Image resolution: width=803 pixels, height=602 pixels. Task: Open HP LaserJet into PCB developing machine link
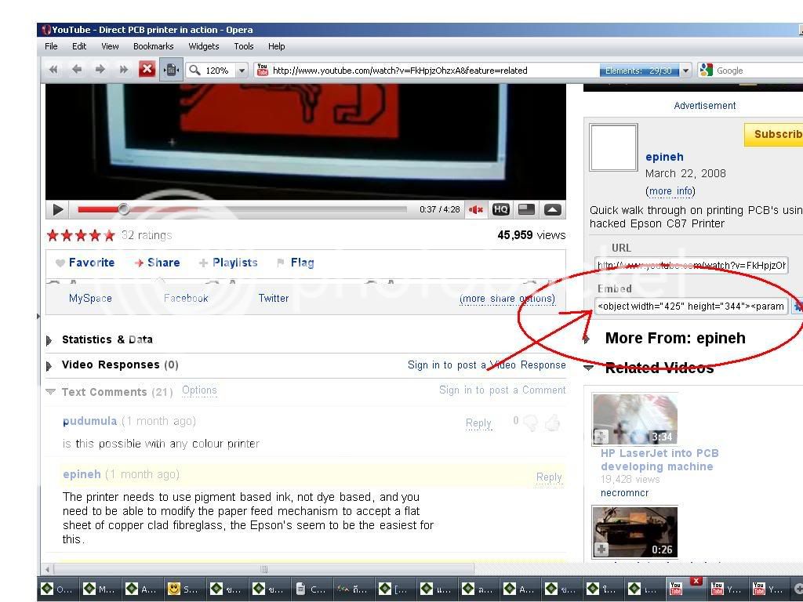click(659, 459)
